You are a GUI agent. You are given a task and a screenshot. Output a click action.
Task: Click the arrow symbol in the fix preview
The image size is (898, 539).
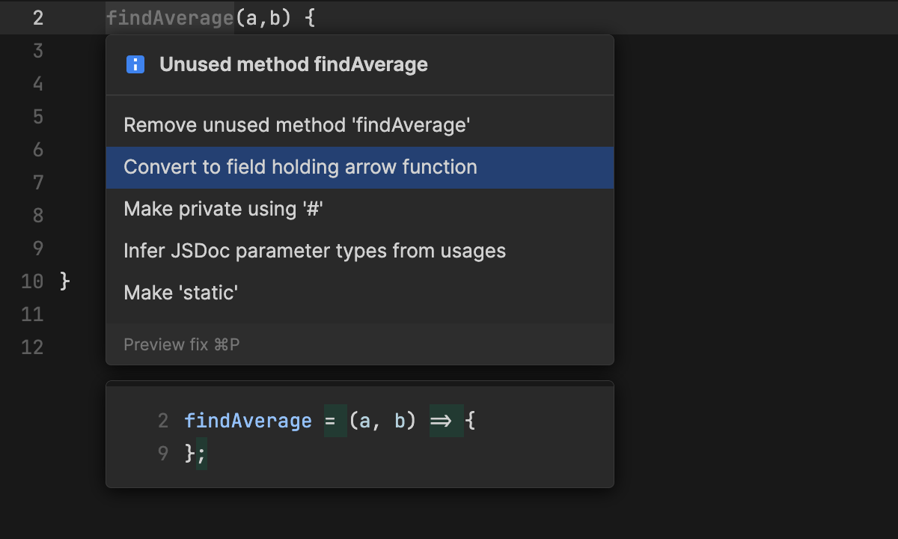click(x=442, y=421)
